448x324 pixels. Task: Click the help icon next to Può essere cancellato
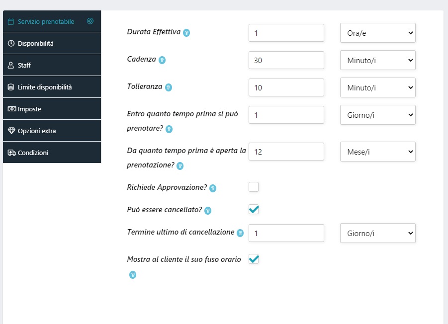click(208, 211)
